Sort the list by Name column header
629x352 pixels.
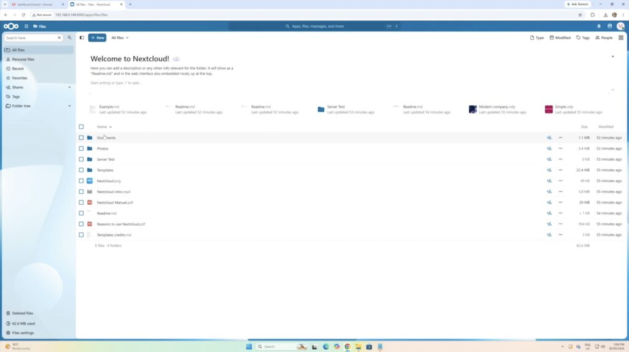(104, 127)
